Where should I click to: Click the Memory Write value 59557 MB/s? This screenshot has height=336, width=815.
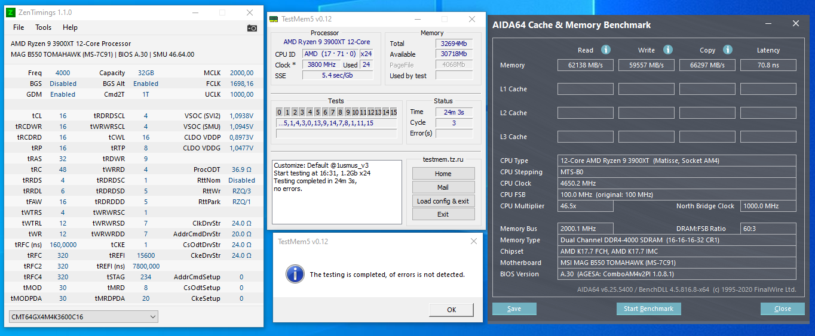tap(647, 65)
